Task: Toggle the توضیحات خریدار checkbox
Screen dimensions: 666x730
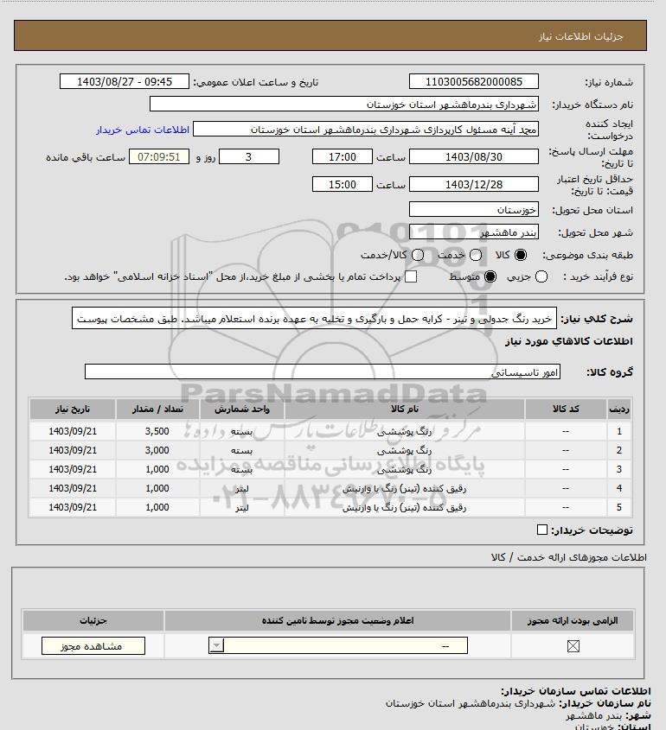Action: tap(542, 530)
